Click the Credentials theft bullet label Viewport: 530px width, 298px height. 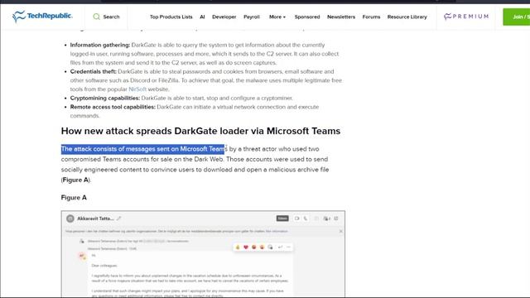(x=93, y=72)
